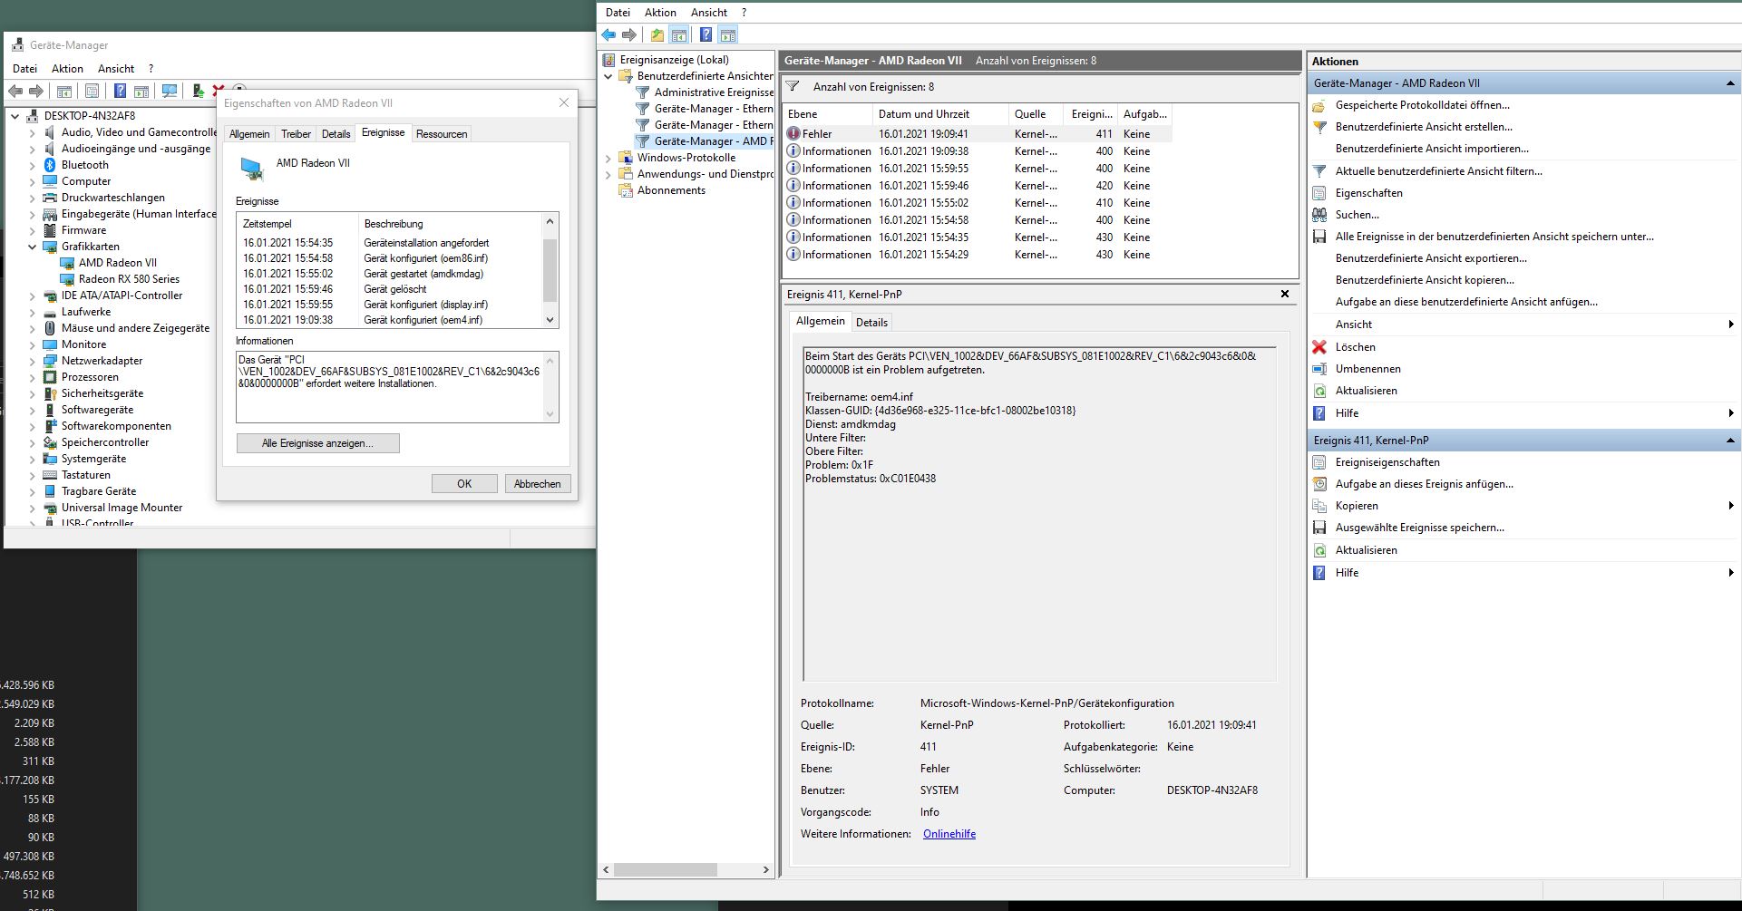Click Eigenschaften icon in Aktionen pane
This screenshot has width=1742, height=911.
1319,193
